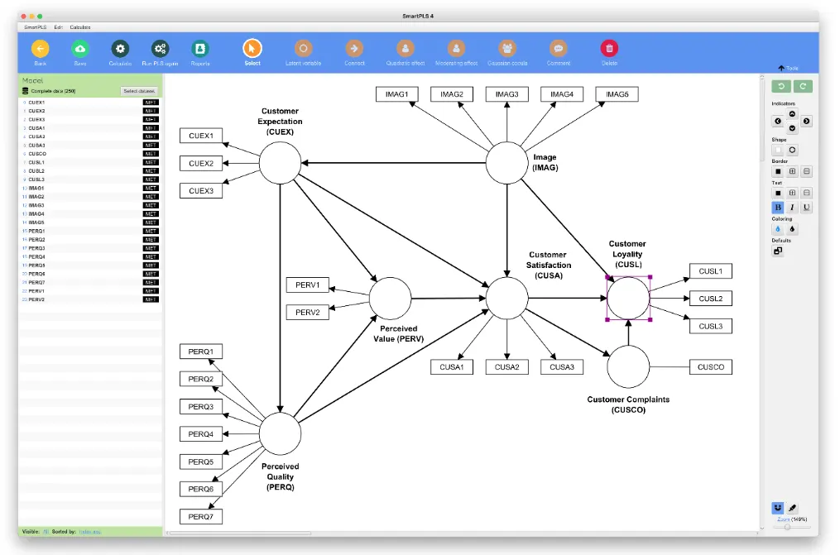Toggle bold text formatting
This screenshot has height=555, width=840.
pos(776,207)
